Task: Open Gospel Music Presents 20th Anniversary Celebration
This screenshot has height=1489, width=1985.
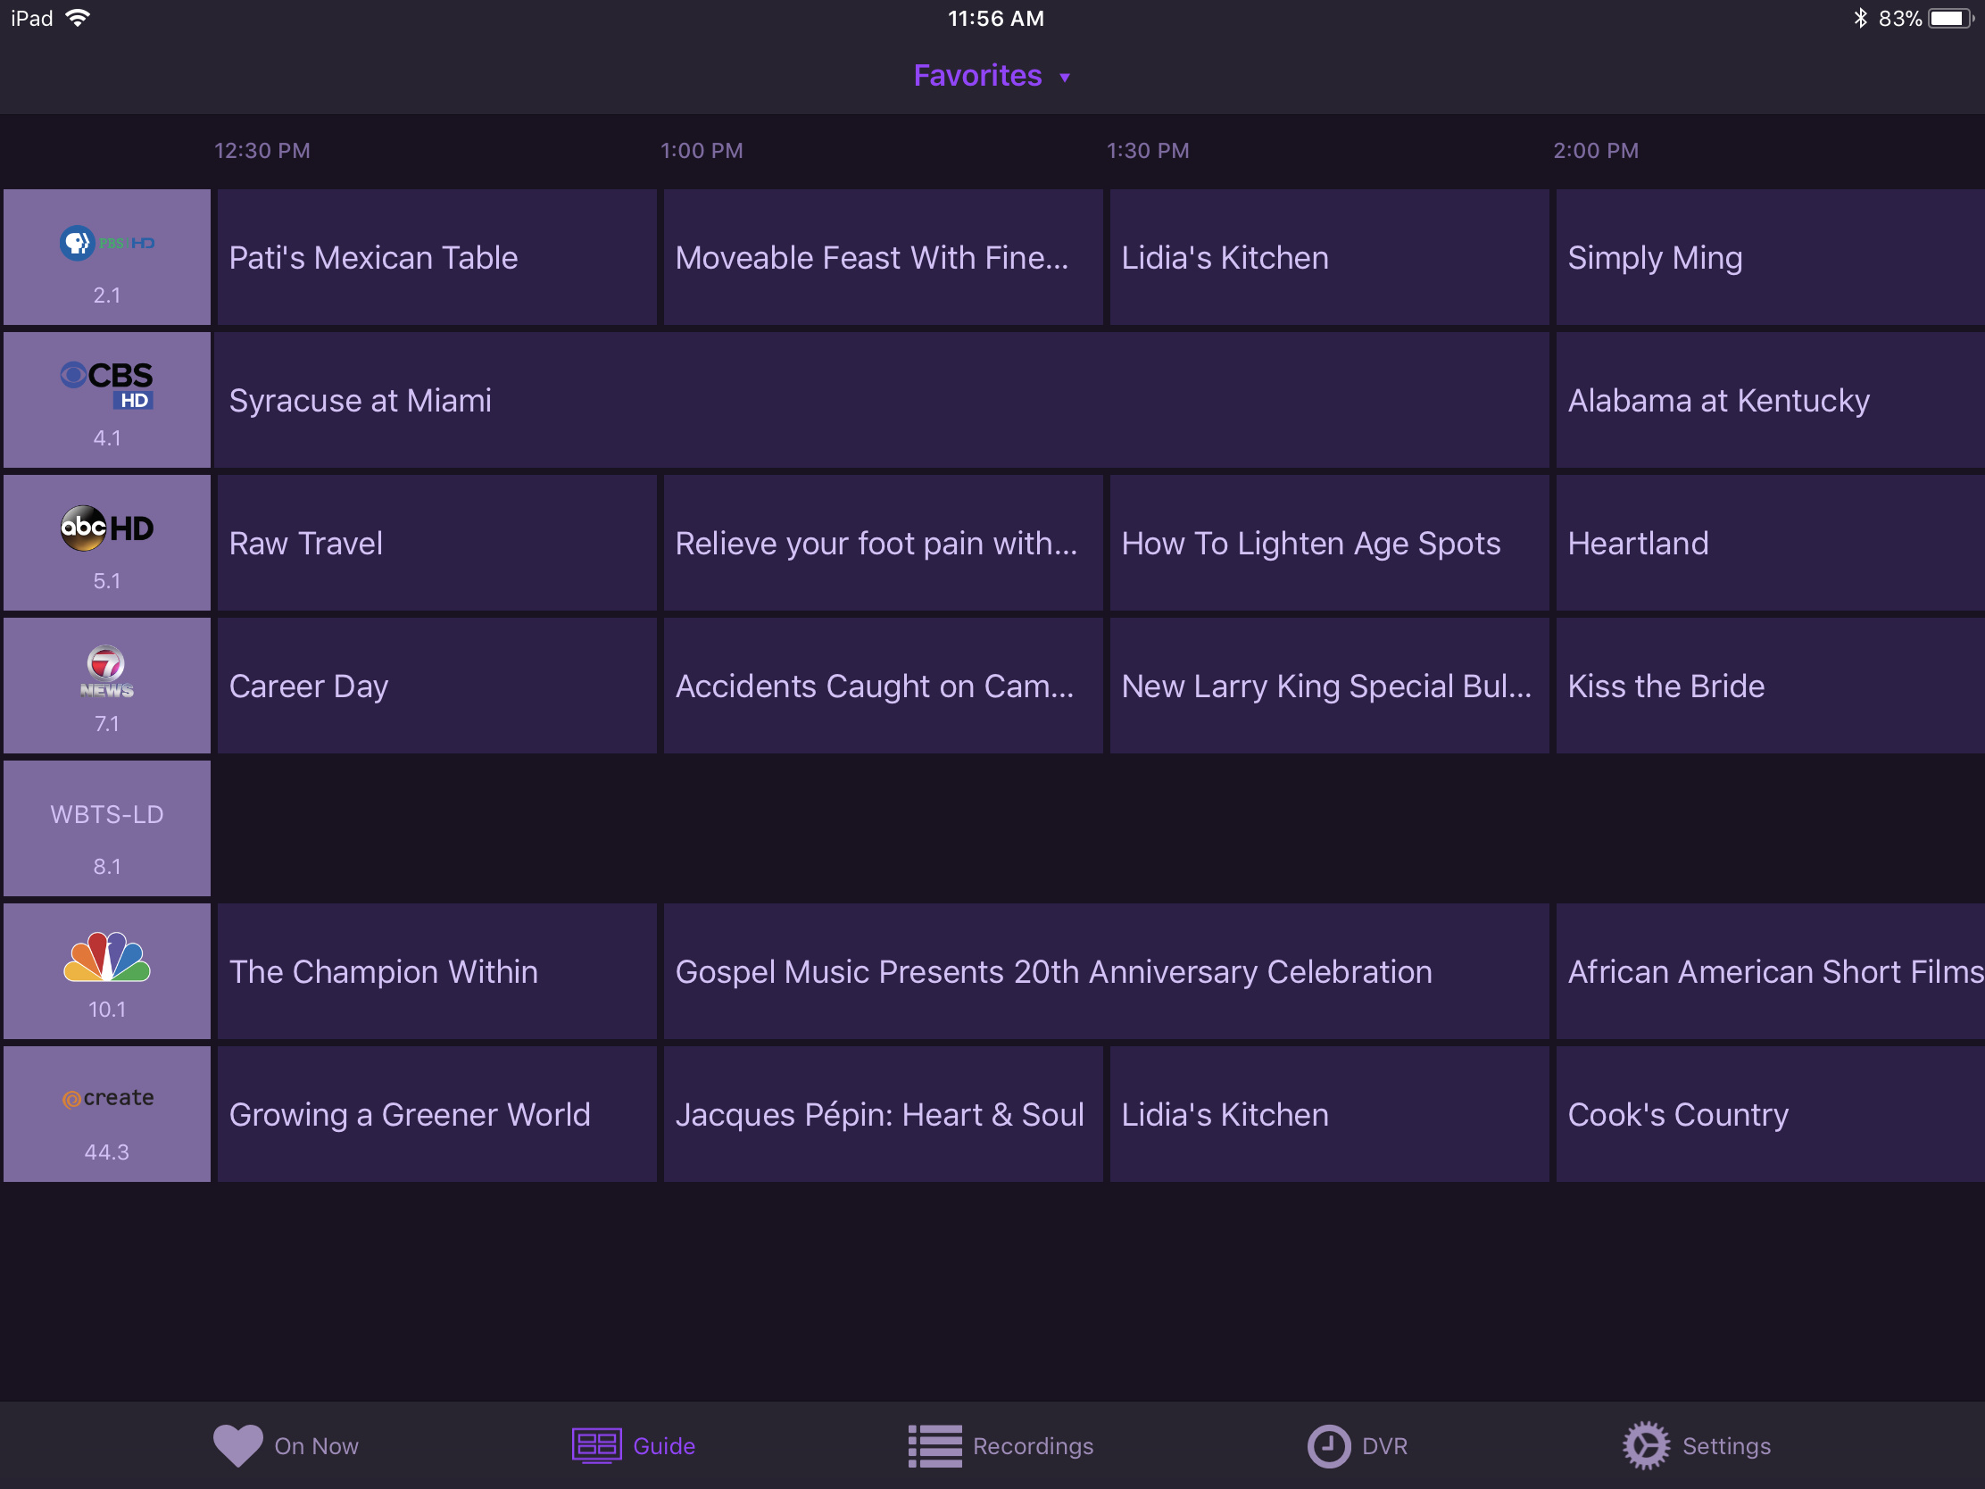Action: coord(1106,971)
